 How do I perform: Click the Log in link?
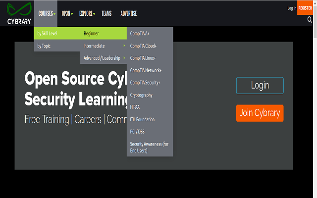point(292,8)
